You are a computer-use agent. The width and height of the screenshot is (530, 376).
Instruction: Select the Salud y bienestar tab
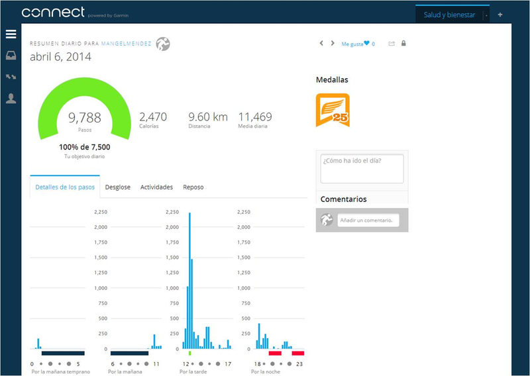pos(449,15)
